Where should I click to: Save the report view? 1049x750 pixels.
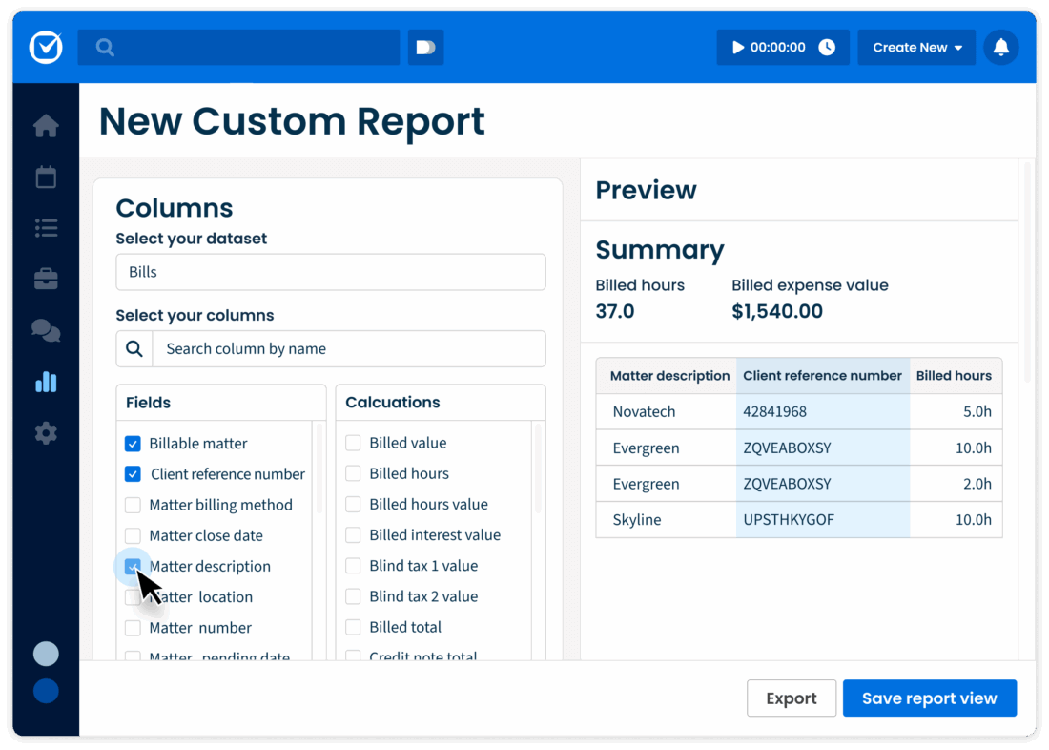pyautogui.click(x=930, y=698)
